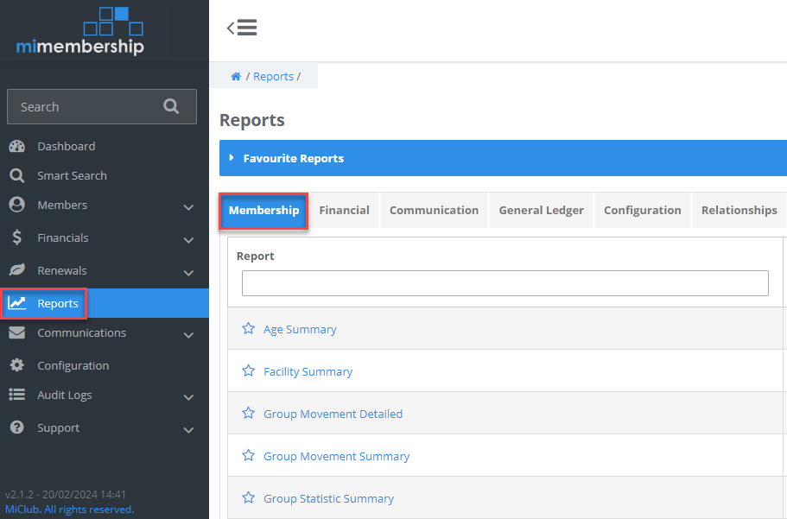Switch to the Communication tab

435,211
